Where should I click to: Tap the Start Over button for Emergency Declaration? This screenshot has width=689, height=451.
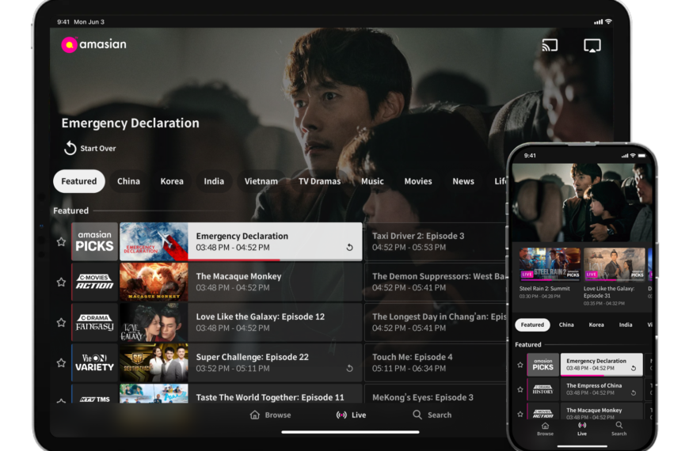pyautogui.click(x=89, y=149)
